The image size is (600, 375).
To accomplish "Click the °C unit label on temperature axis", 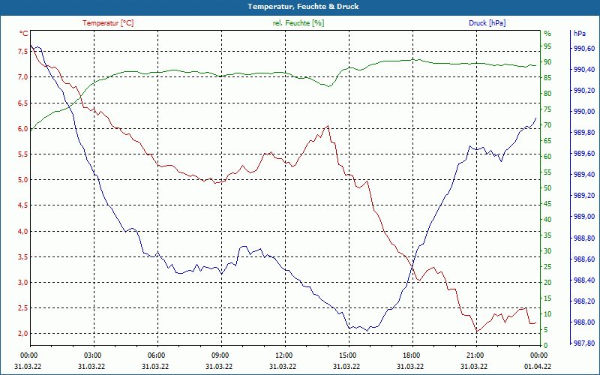I will click(x=24, y=34).
